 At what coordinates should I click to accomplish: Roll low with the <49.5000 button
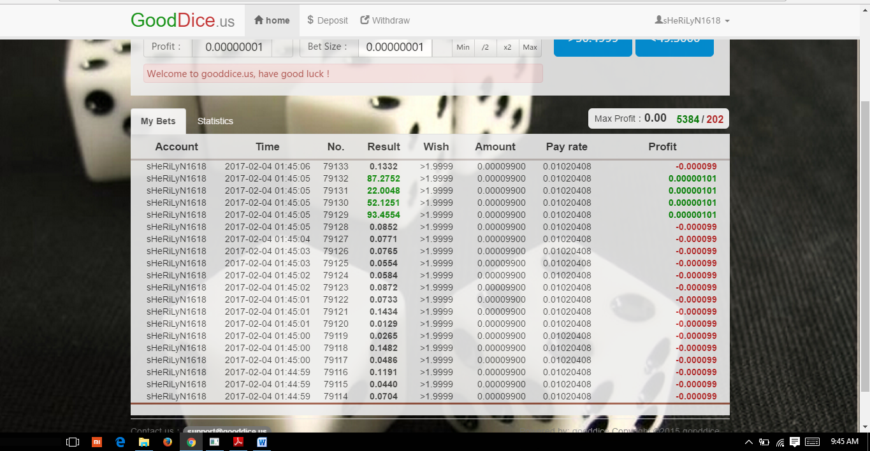[x=674, y=47]
